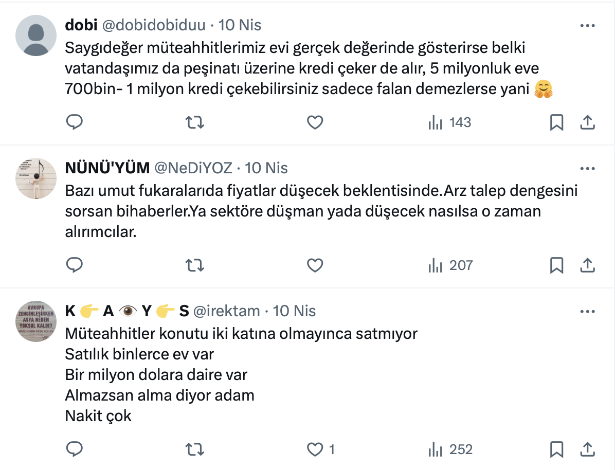Viewport: 615px width, 470px height.
Task: Bookmark dobi's tweet
Action: point(556,122)
